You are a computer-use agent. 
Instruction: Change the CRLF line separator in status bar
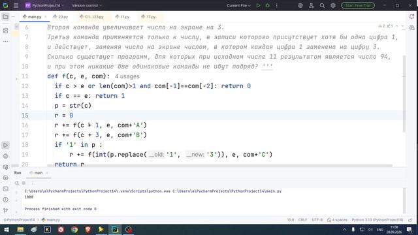click(302, 220)
